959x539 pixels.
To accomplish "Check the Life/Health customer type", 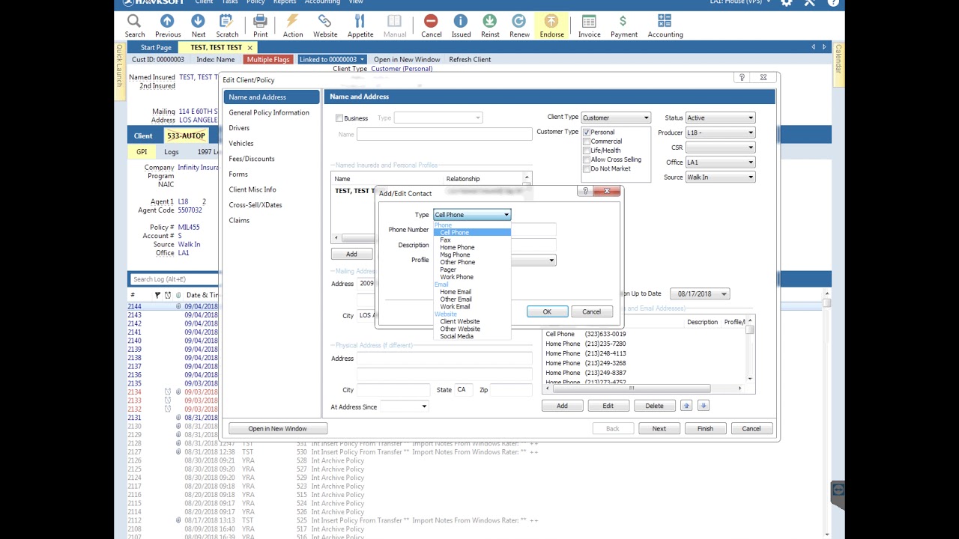I will point(587,150).
